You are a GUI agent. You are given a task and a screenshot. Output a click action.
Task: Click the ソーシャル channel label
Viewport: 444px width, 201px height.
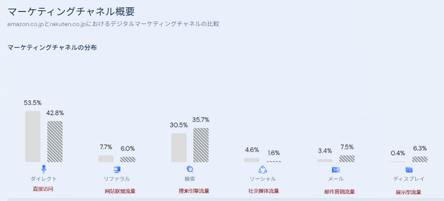pyautogui.click(x=263, y=179)
